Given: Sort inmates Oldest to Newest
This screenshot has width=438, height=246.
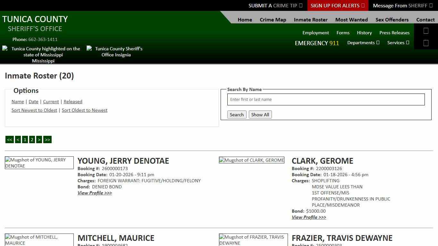Looking at the screenshot, I should coord(84,110).
